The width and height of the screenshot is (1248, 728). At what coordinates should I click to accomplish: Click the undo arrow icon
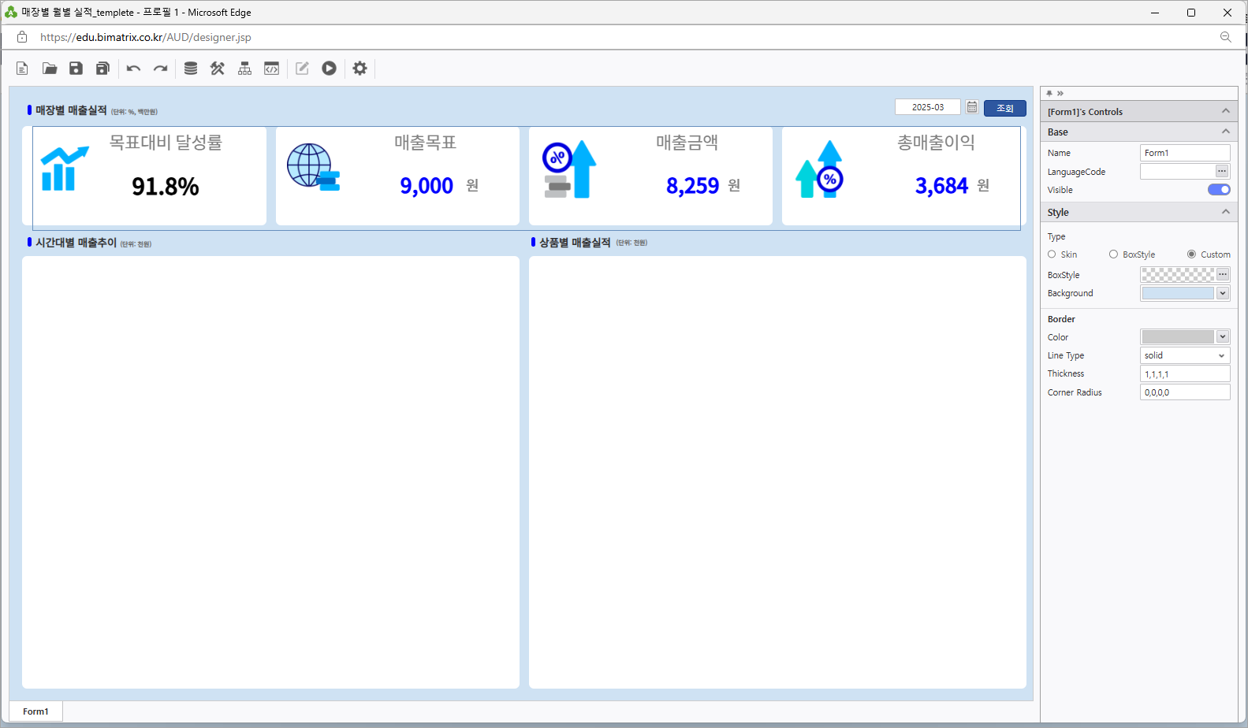pos(133,69)
